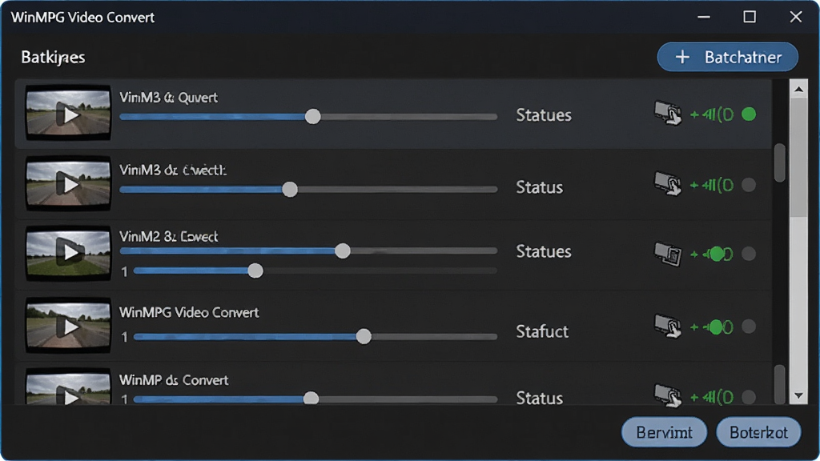Click the device icon in the ViniM2 row

[x=668, y=254]
